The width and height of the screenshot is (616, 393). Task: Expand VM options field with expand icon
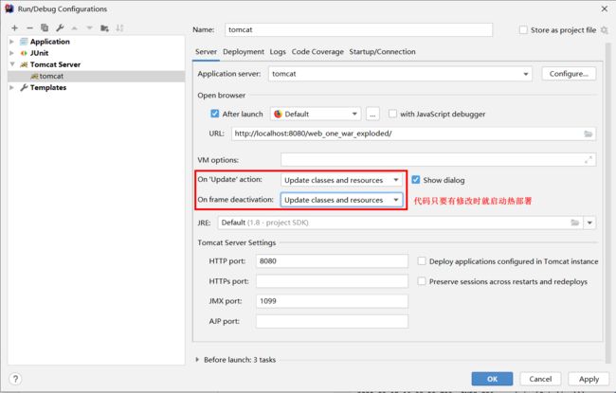[589, 160]
